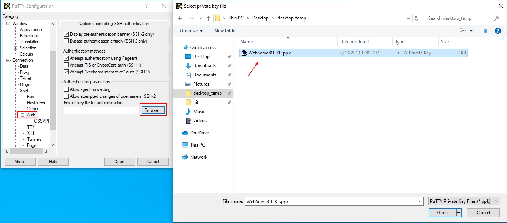Click Browse button for private key
The height and width of the screenshot is (223, 507).
click(x=153, y=110)
